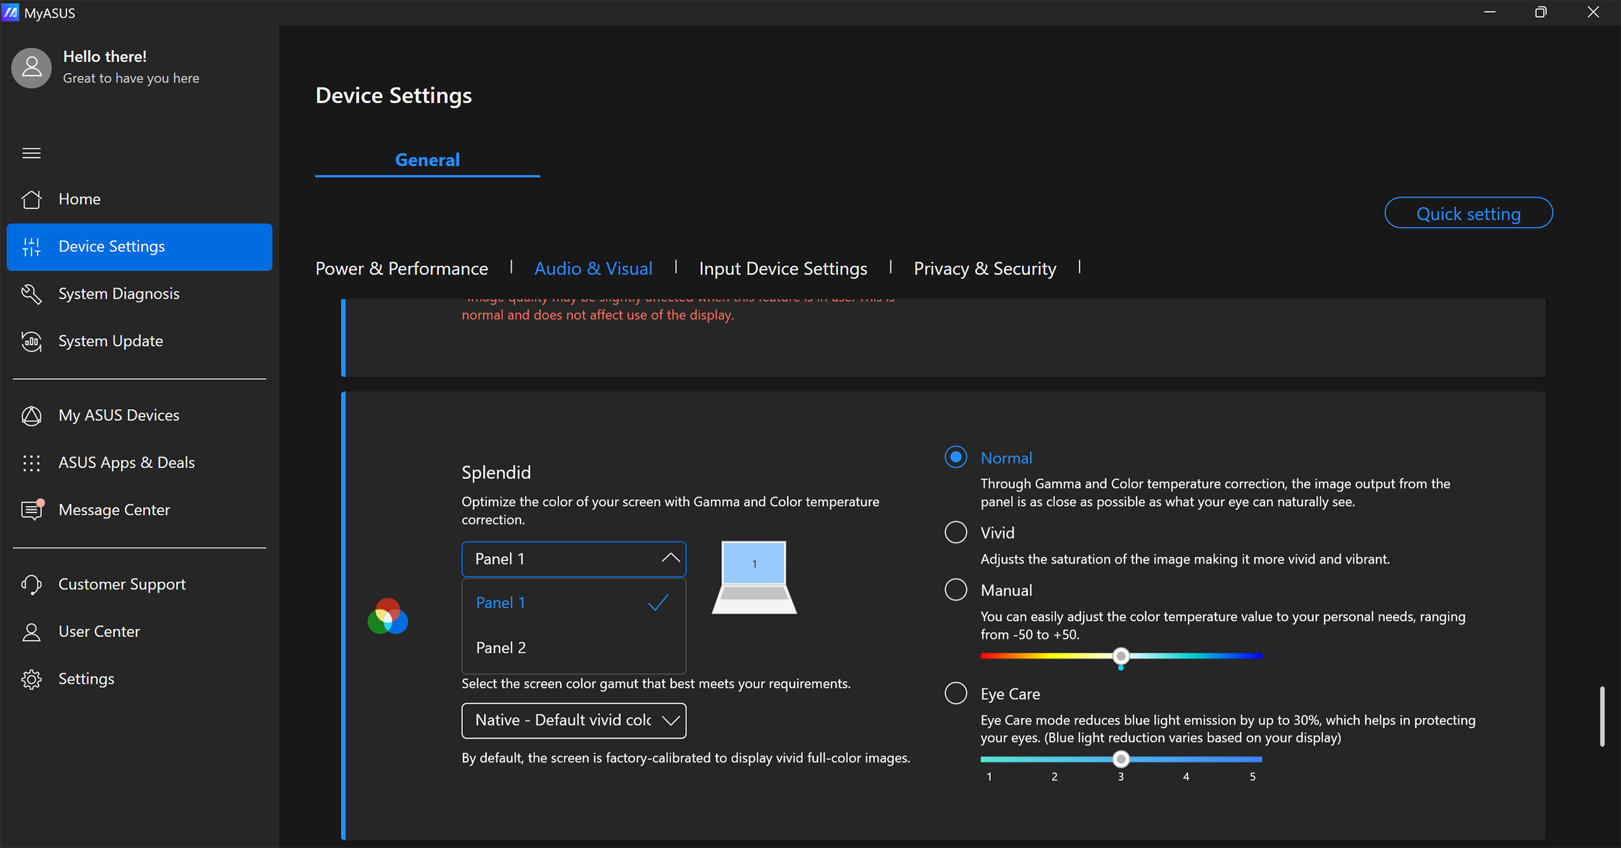Open the Settings label in the sidebar
Viewport: 1621px width, 848px height.
pyautogui.click(x=86, y=679)
